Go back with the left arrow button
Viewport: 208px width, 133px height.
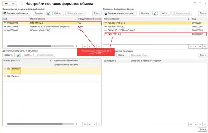pos(6,4)
